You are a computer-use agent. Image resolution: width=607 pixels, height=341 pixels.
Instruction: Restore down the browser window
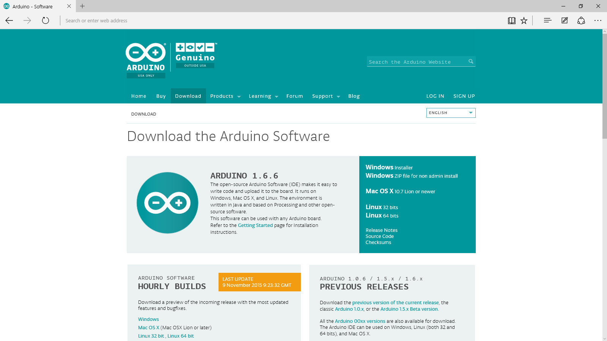tap(581, 6)
